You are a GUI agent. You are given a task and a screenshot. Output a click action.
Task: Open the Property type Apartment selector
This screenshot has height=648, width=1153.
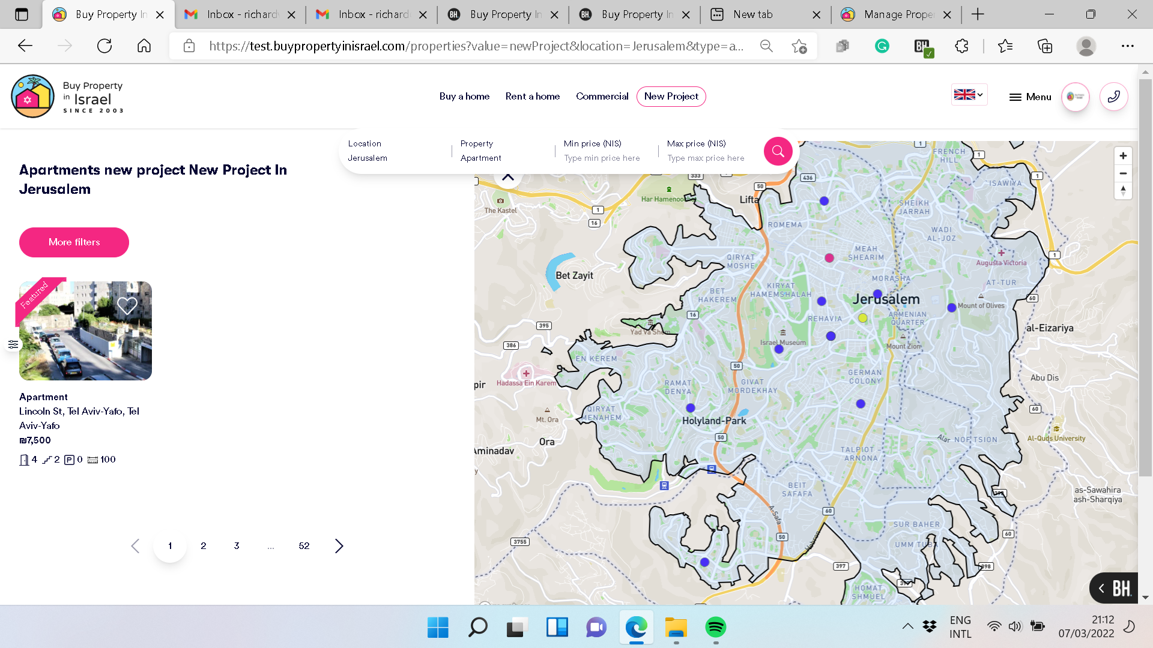point(480,158)
